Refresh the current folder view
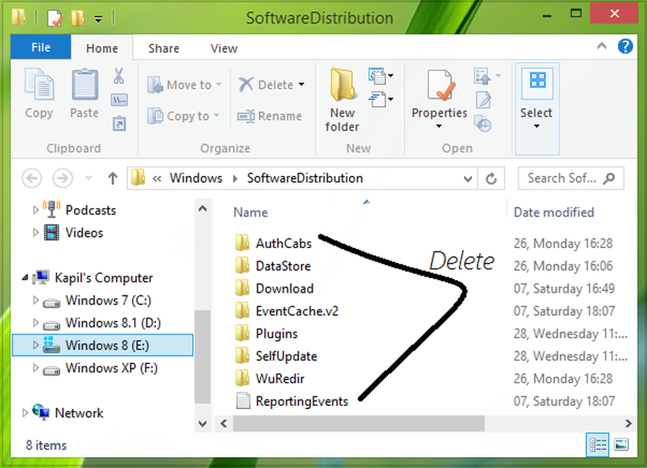The width and height of the screenshot is (647, 468). (491, 178)
